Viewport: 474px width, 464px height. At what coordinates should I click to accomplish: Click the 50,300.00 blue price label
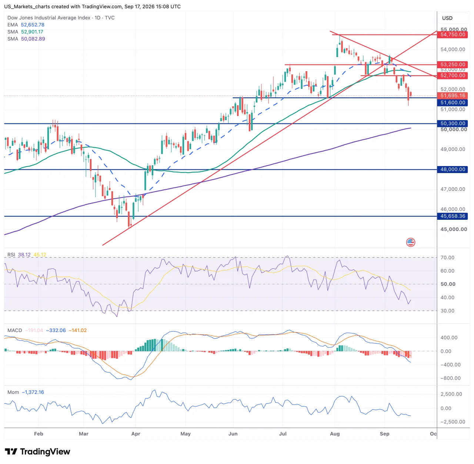click(453, 123)
